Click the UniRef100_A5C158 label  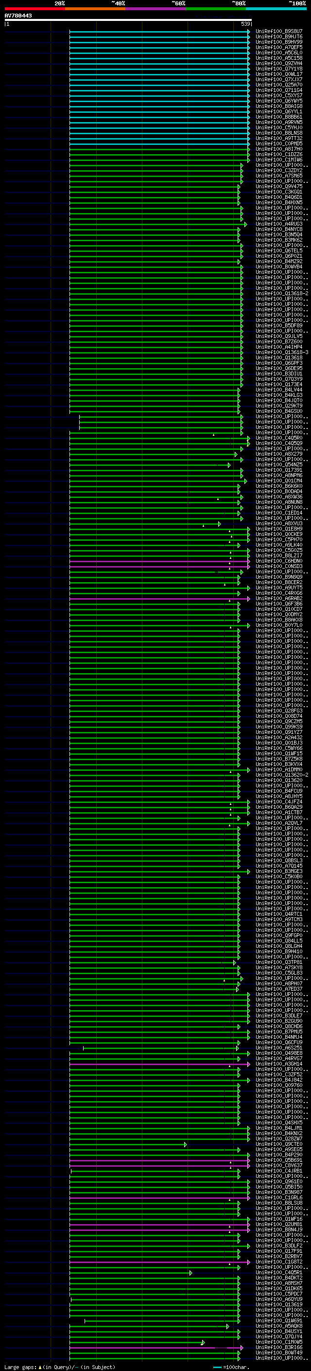tap(279, 58)
